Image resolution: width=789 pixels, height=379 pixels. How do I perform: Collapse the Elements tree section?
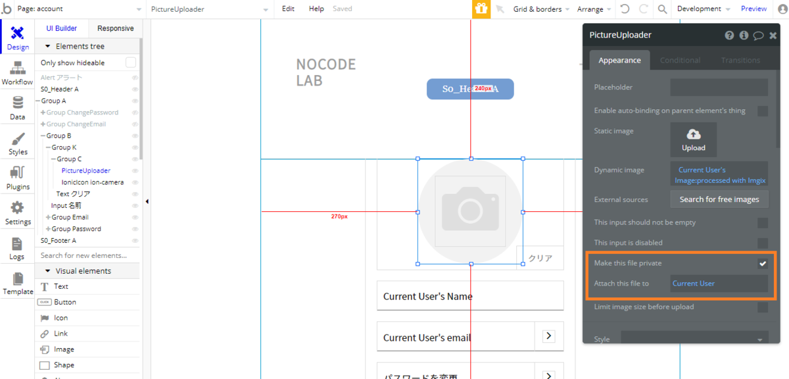[x=47, y=46]
